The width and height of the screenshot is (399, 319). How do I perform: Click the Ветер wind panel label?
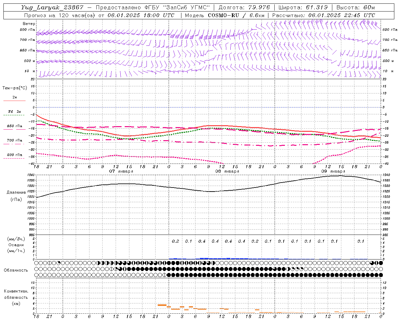click(29, 24)
